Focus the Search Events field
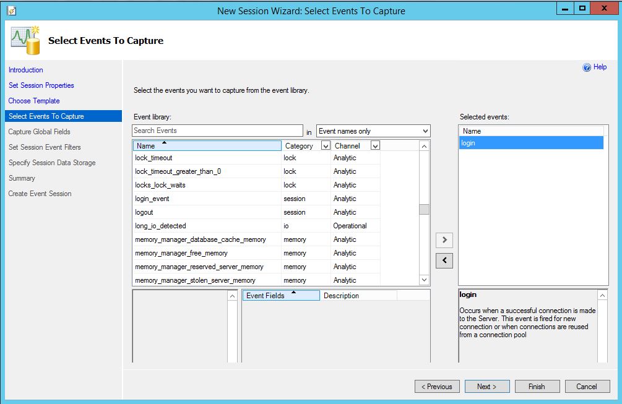Viewport: 622px width, 404px height. pos(217,131)
